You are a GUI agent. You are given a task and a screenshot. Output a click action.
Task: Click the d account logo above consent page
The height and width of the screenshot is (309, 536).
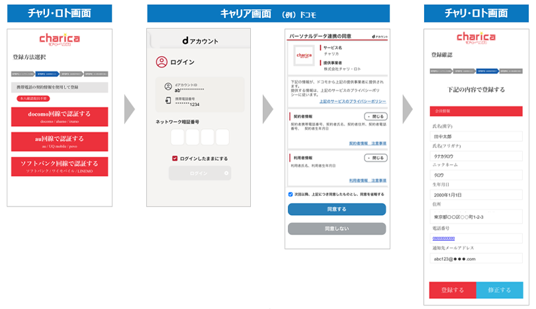380,36
